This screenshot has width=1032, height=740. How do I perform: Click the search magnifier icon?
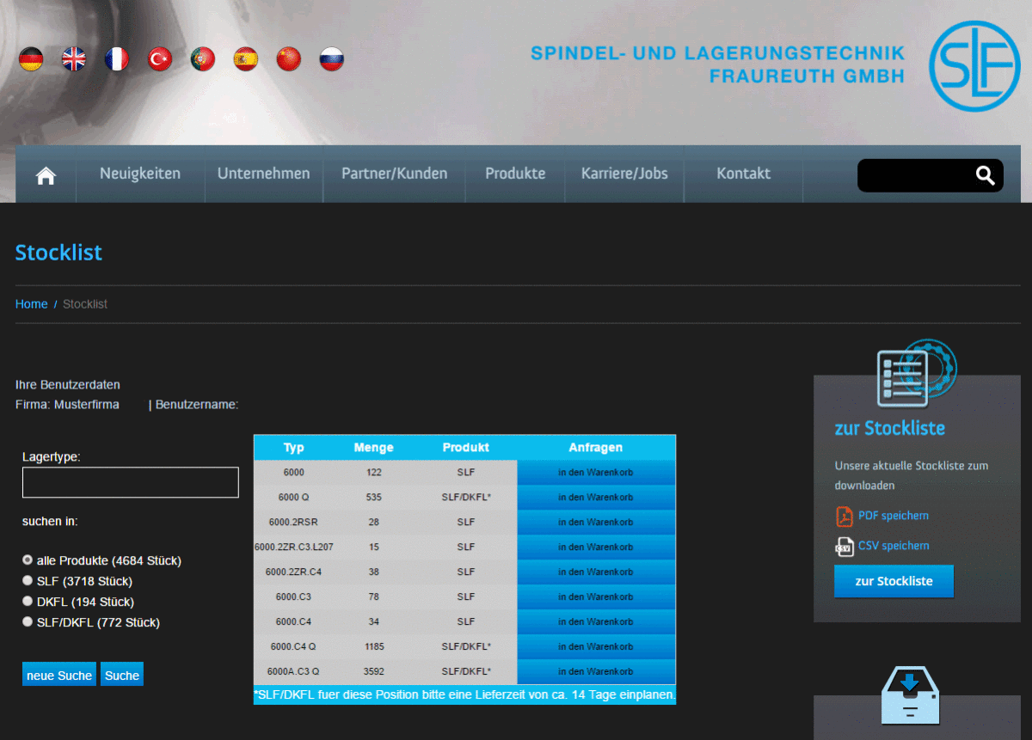(x=986, y=175)
